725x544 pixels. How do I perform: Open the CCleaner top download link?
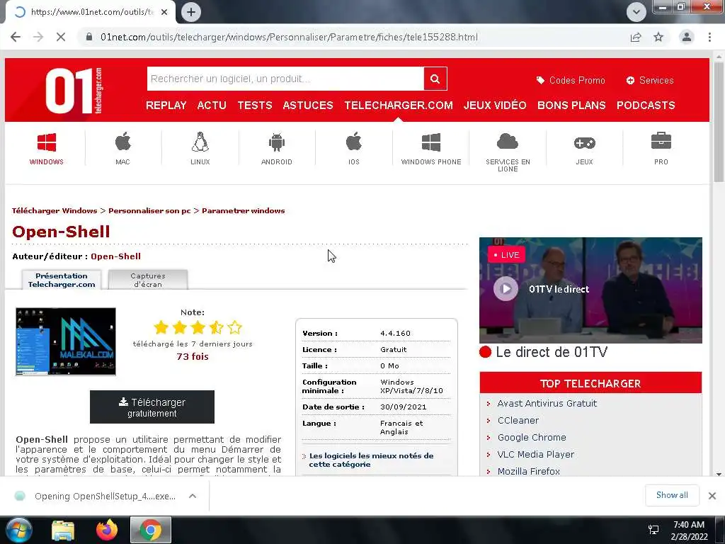click(x=518, y=421)
